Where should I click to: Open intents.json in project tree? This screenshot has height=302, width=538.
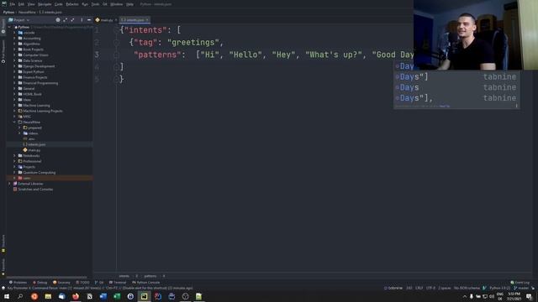coord(37,144)
